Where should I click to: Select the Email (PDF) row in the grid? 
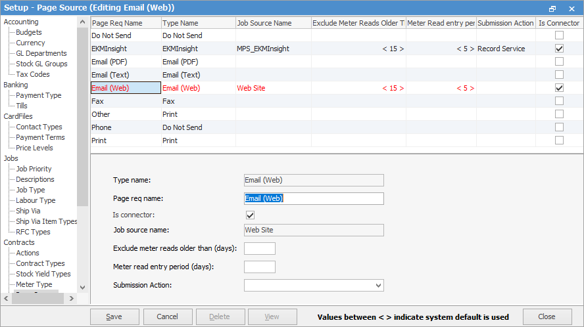coord(125,62)
